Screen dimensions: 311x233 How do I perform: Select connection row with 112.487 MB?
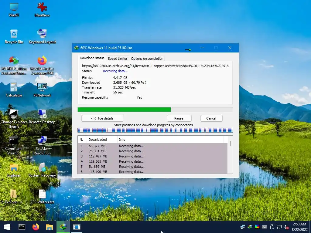click(x=153, y=156)
